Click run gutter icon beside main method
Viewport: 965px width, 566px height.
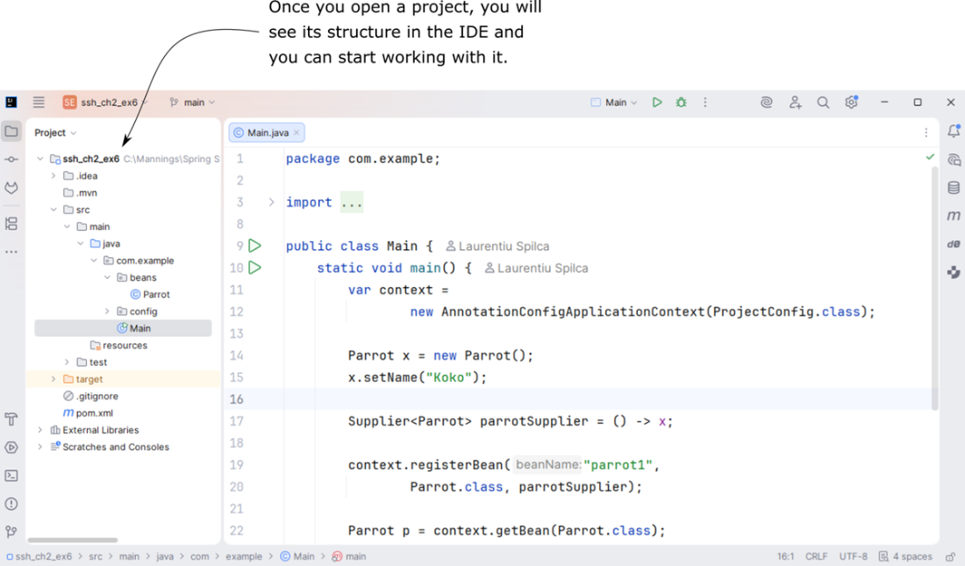tap(254, 268)
